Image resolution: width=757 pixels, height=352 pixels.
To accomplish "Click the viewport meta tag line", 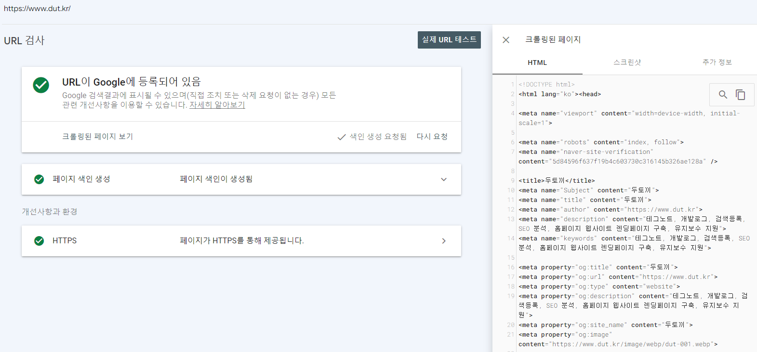I will [x=629, y=118].
